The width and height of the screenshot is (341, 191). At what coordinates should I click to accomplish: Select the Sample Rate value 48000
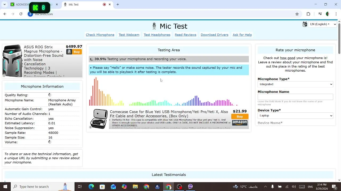[x=53, y=133]
